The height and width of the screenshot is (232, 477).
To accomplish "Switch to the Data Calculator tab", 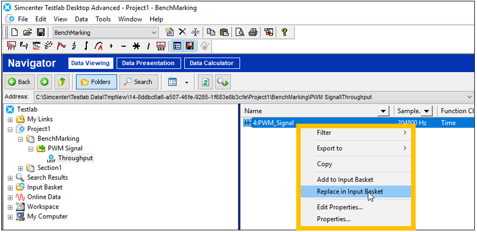I will (212, 63).
